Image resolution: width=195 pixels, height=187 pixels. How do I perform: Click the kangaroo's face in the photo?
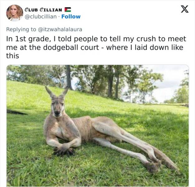pos(57,108)
